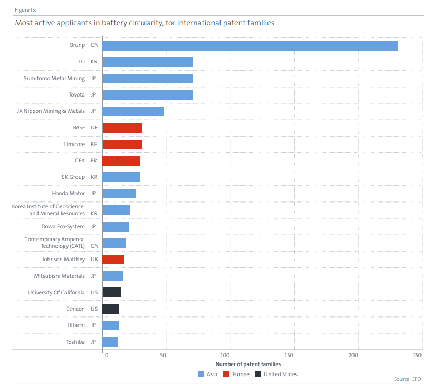The image size is (431, 384).
Task: Select the Johnson Matthey red bar
Action: pyautogui.click(x=113, y=260)
